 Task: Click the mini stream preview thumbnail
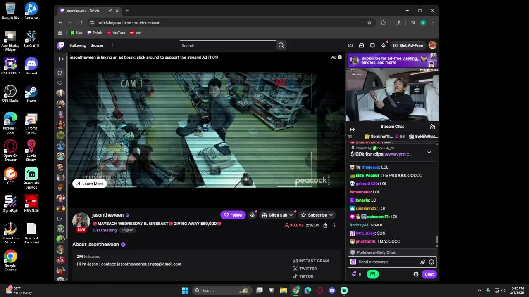392,95
